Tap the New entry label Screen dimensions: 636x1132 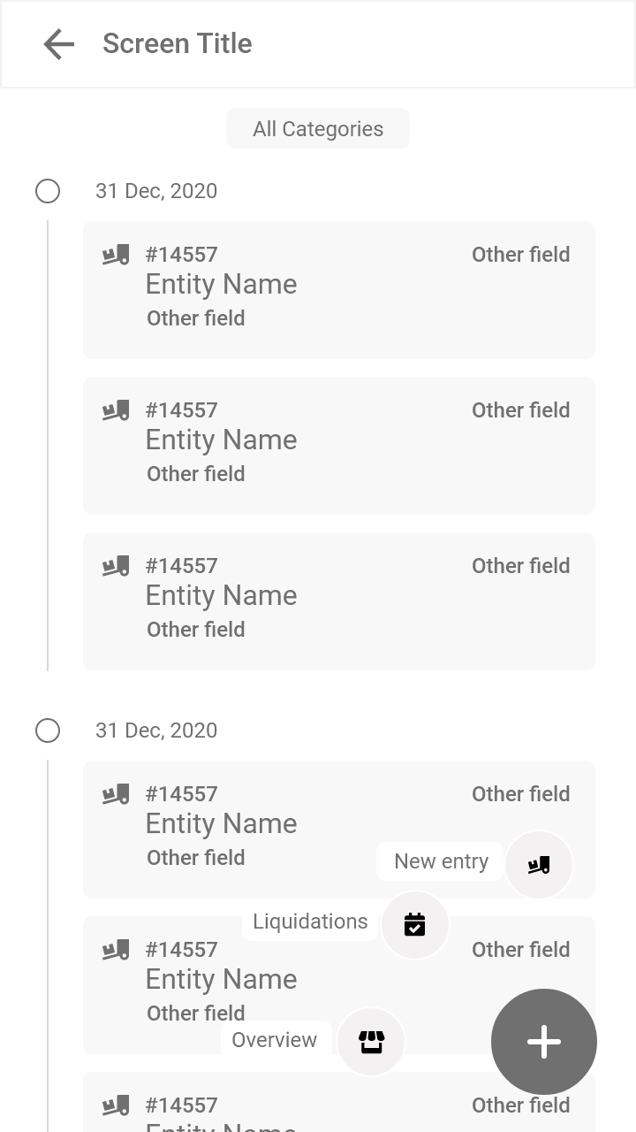click(x=441, y=861)
